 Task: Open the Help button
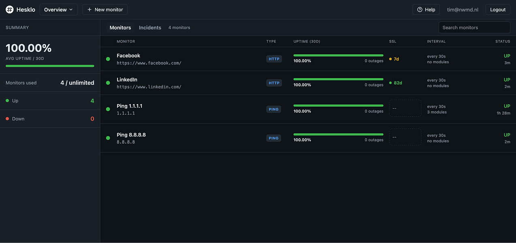(x=426, y=10)
